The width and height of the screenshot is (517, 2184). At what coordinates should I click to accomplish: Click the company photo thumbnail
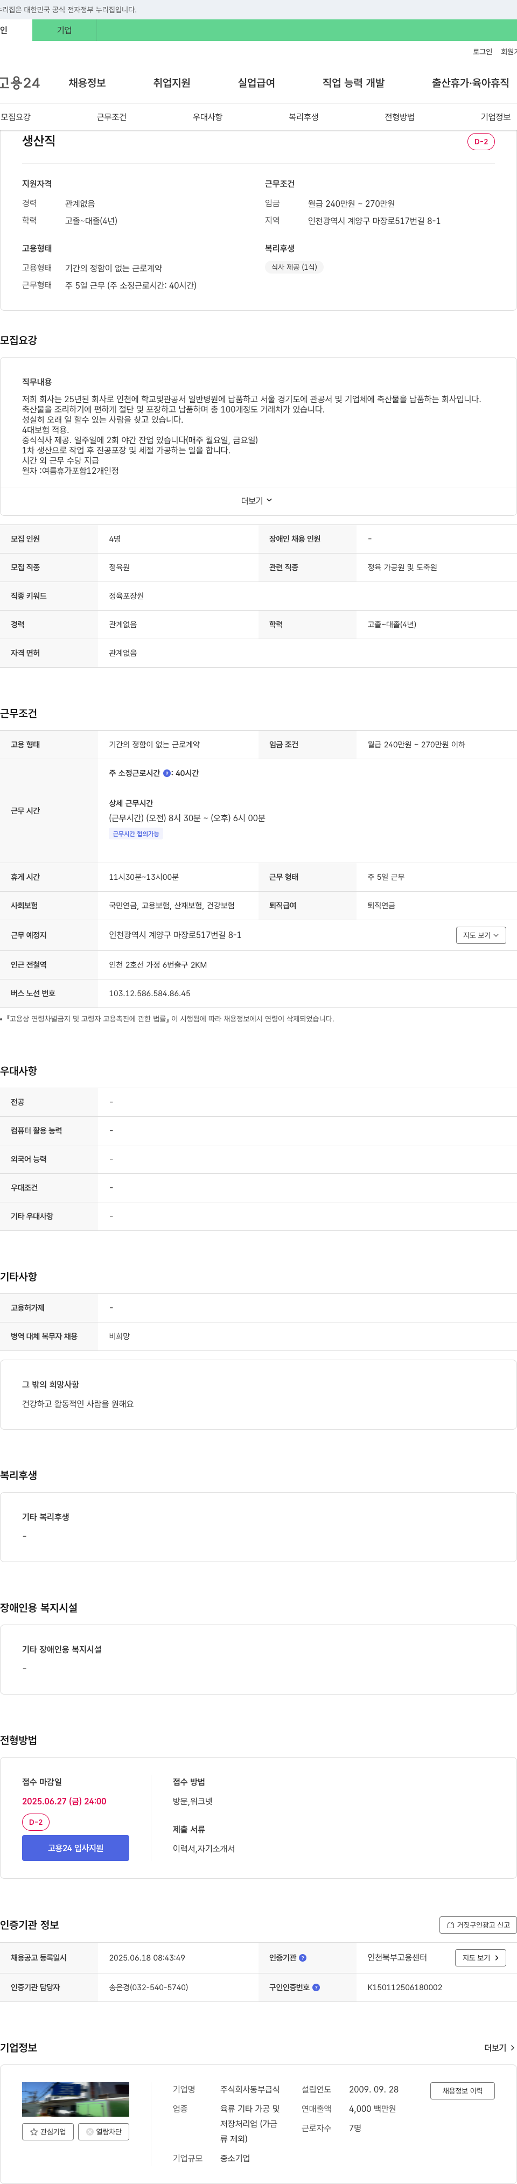[x=75, y=2099]
